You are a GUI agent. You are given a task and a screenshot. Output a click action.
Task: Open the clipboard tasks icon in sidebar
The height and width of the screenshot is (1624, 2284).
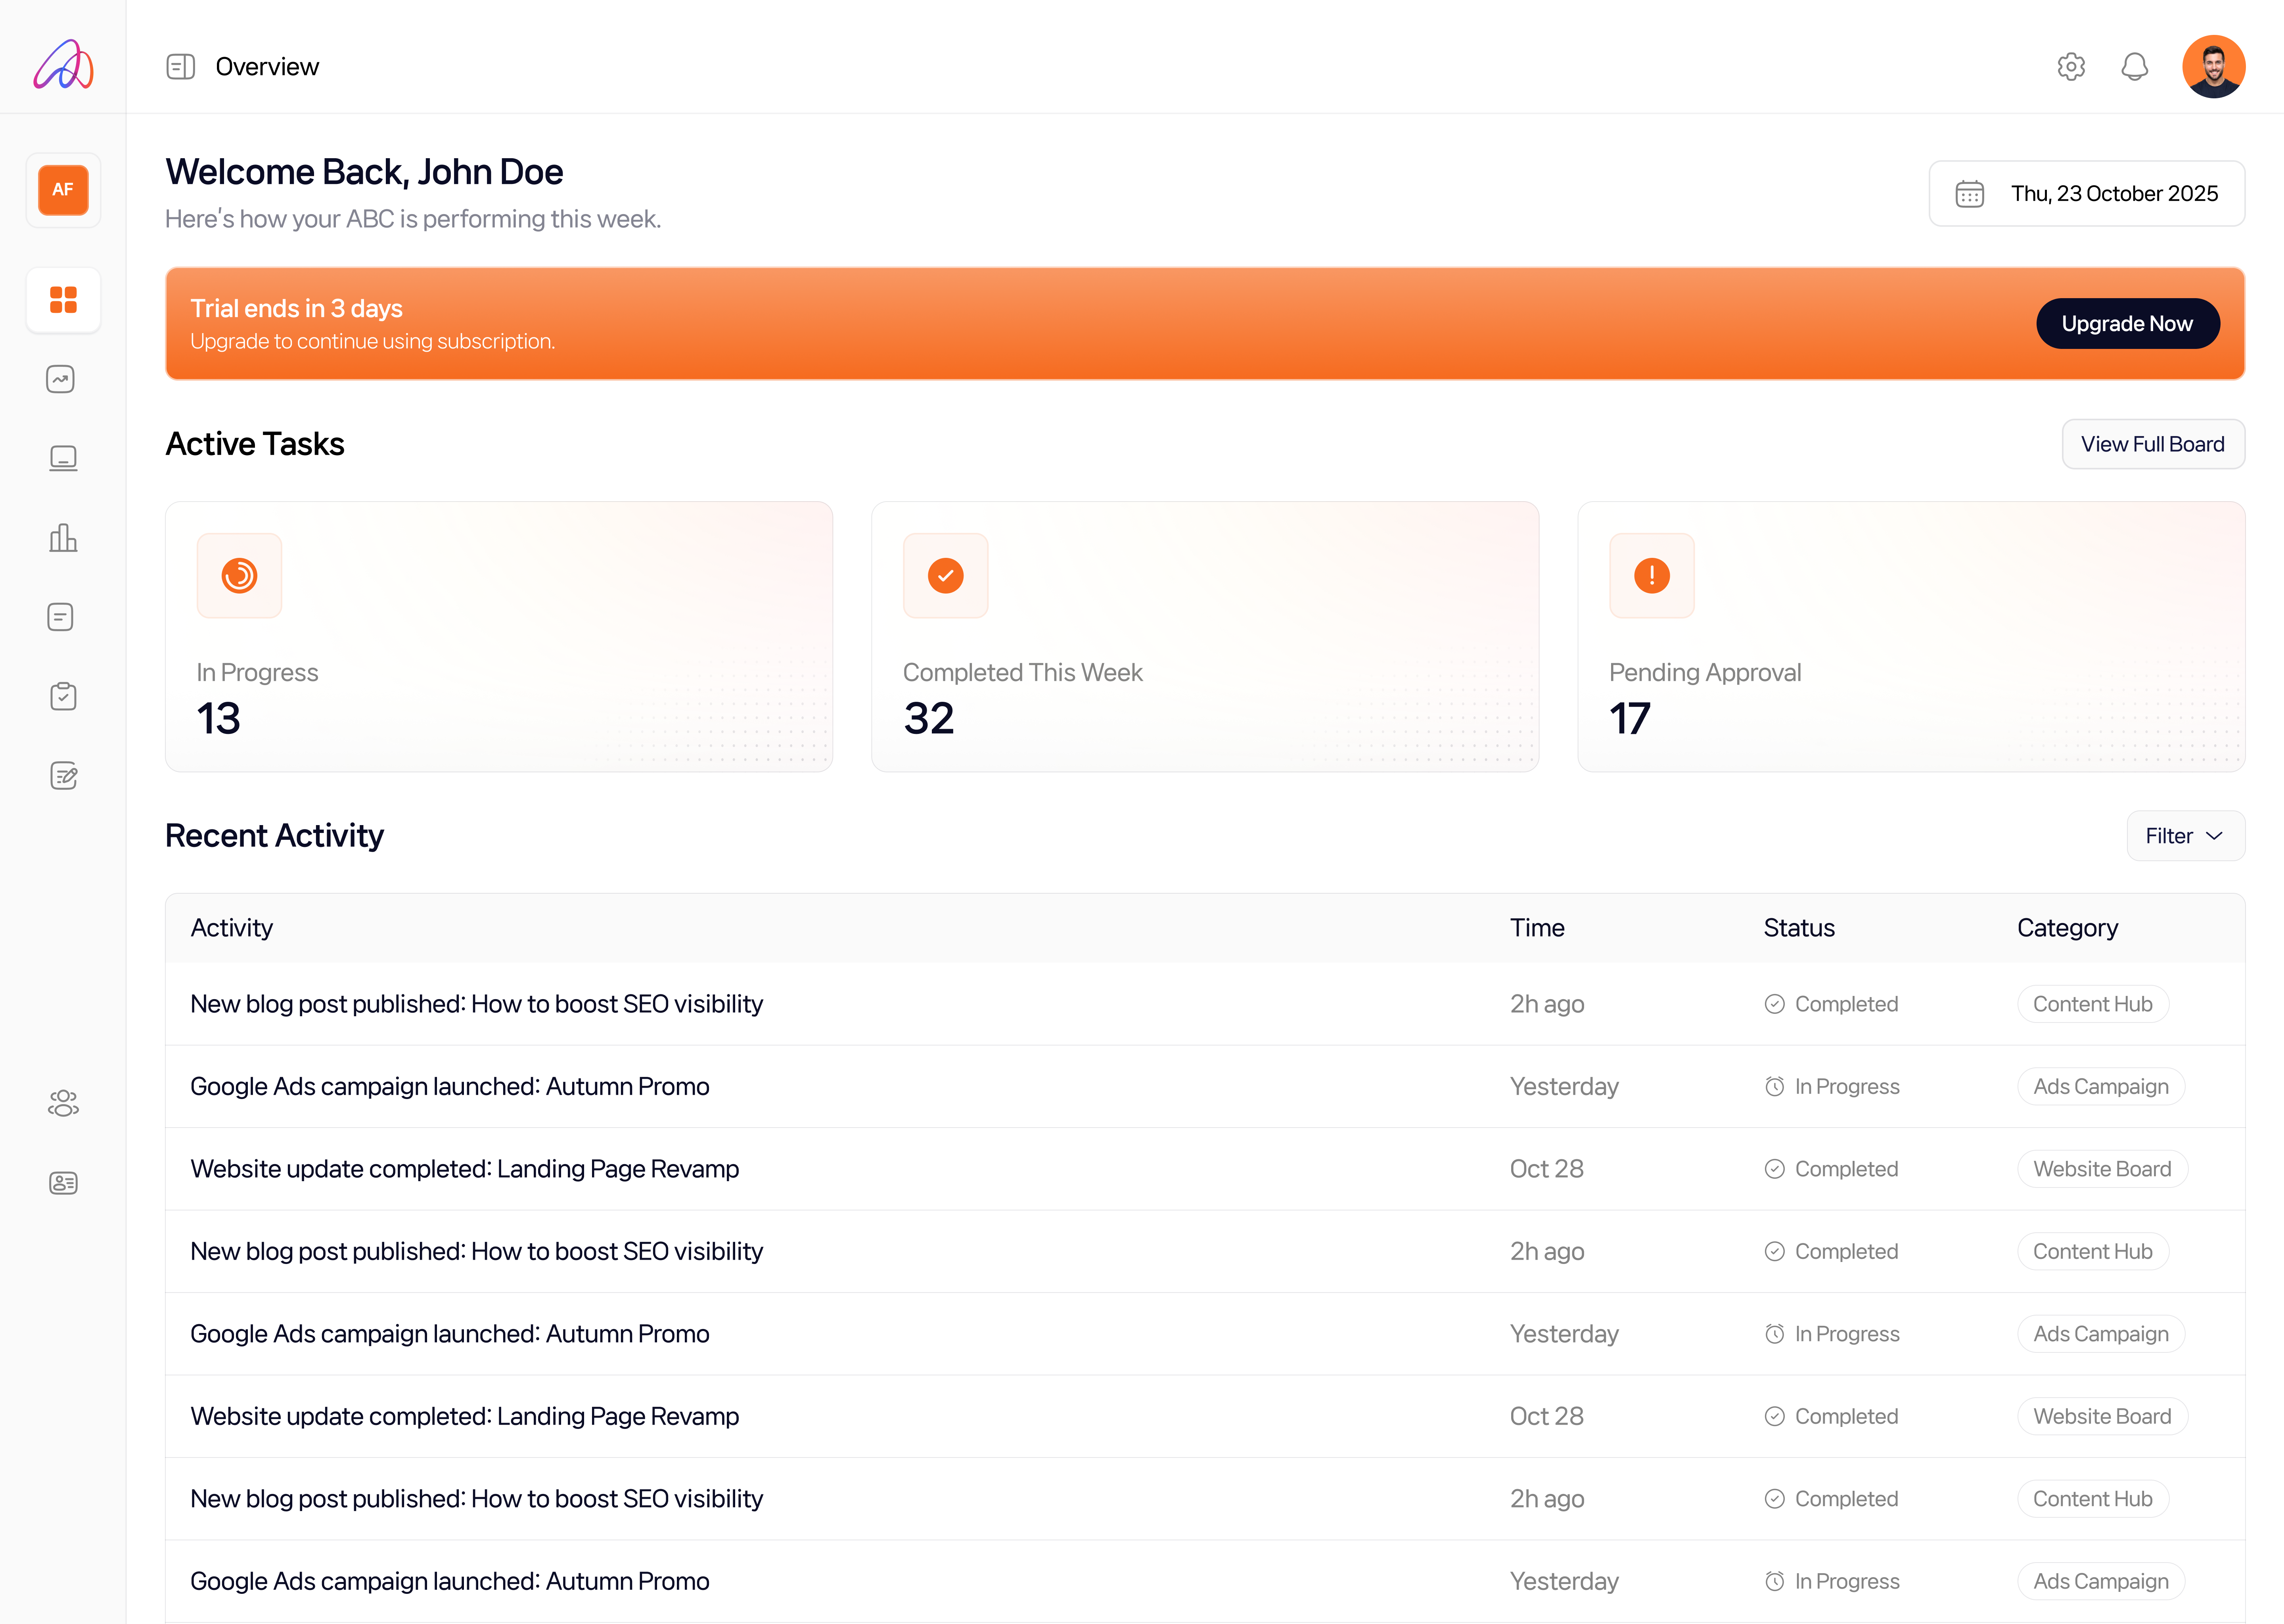pyautogui.click(x=63, y=696)
